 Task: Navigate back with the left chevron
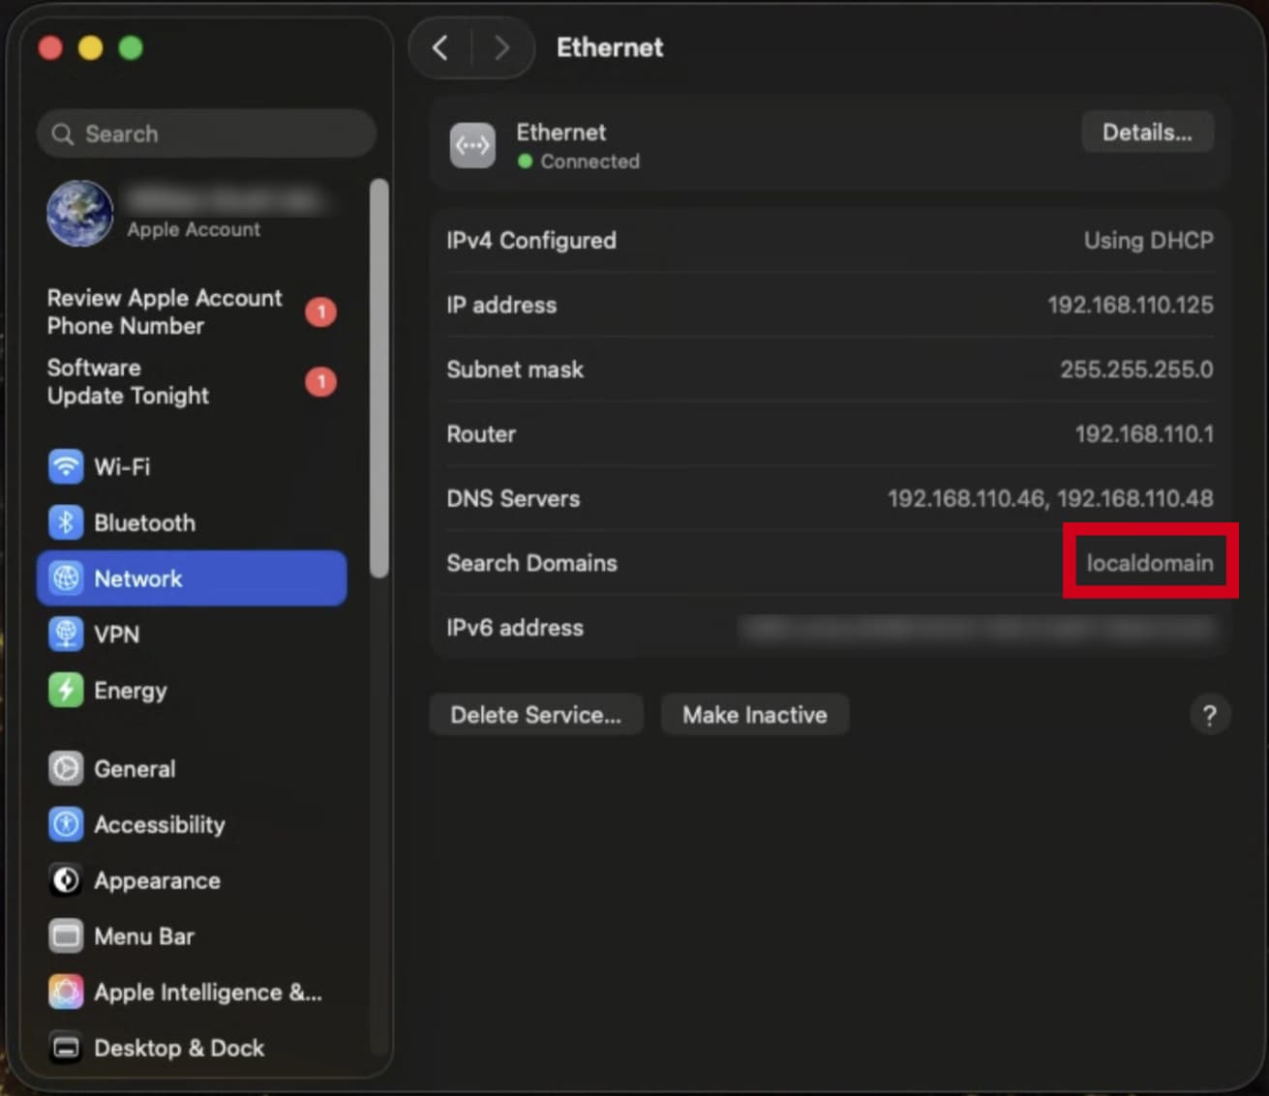[x=440, y=47]
